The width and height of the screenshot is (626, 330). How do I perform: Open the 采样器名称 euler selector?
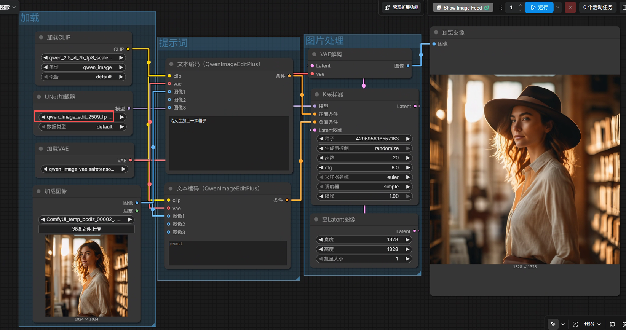click(364, 177)
